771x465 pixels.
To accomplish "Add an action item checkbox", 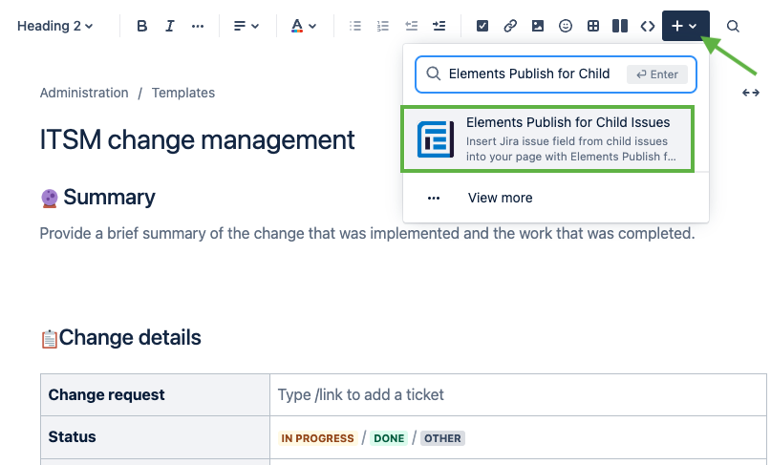I will coord(482,26).
